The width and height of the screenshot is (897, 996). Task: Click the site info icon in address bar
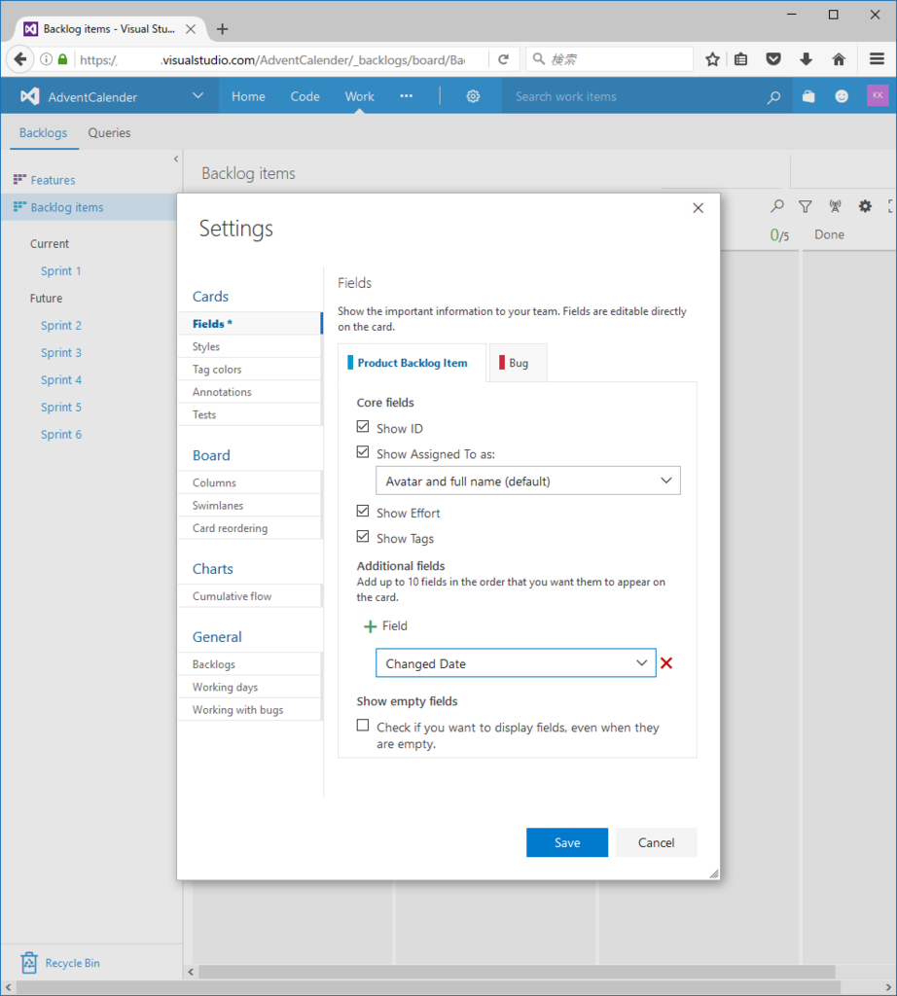tap(47, 59)
